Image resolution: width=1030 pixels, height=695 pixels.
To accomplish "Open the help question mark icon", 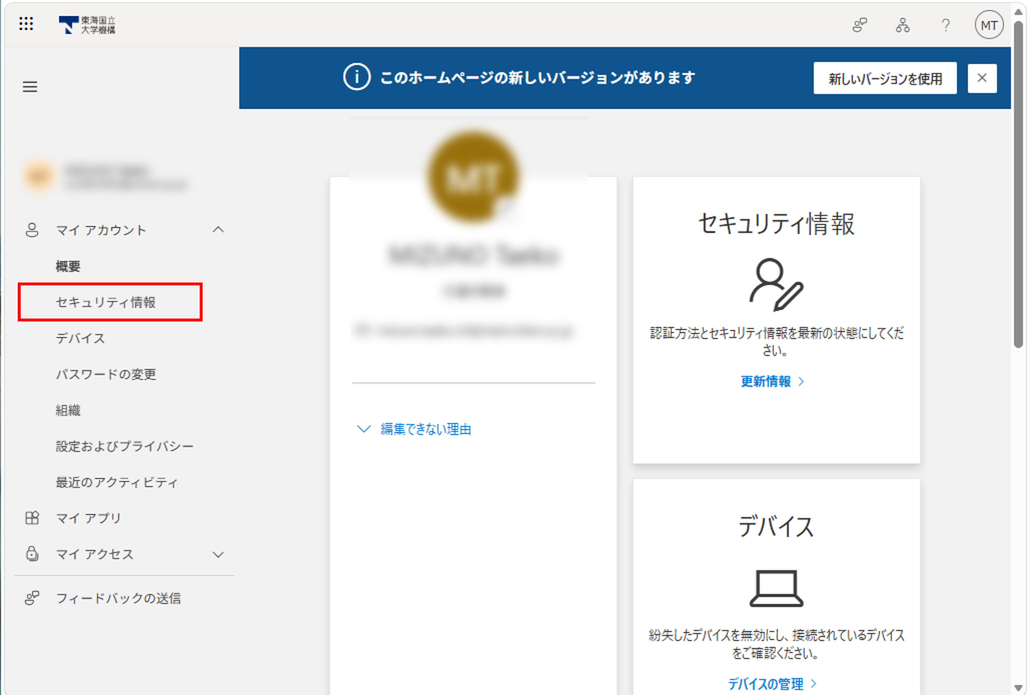I will 945,25.
